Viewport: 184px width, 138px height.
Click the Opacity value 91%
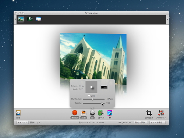click(108, 103)
